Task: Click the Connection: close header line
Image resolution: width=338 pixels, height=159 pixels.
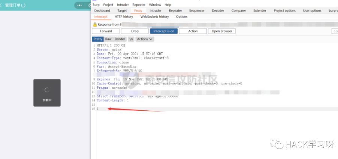Action: [113, 62]
